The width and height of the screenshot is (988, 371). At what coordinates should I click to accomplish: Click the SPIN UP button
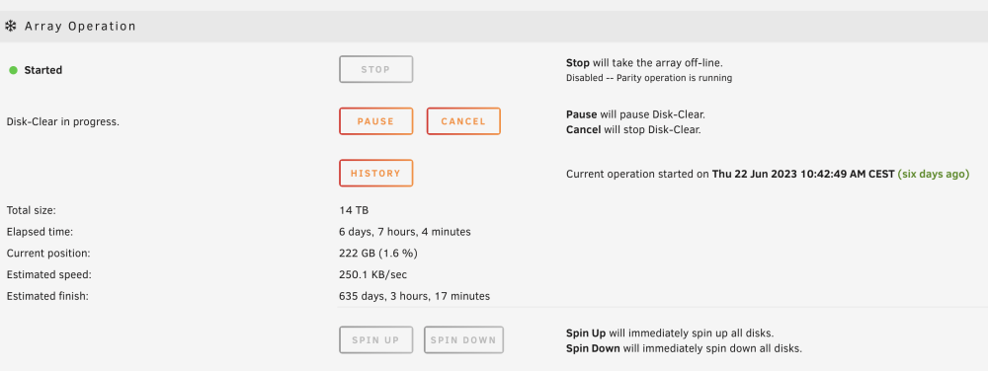point(375,340)
